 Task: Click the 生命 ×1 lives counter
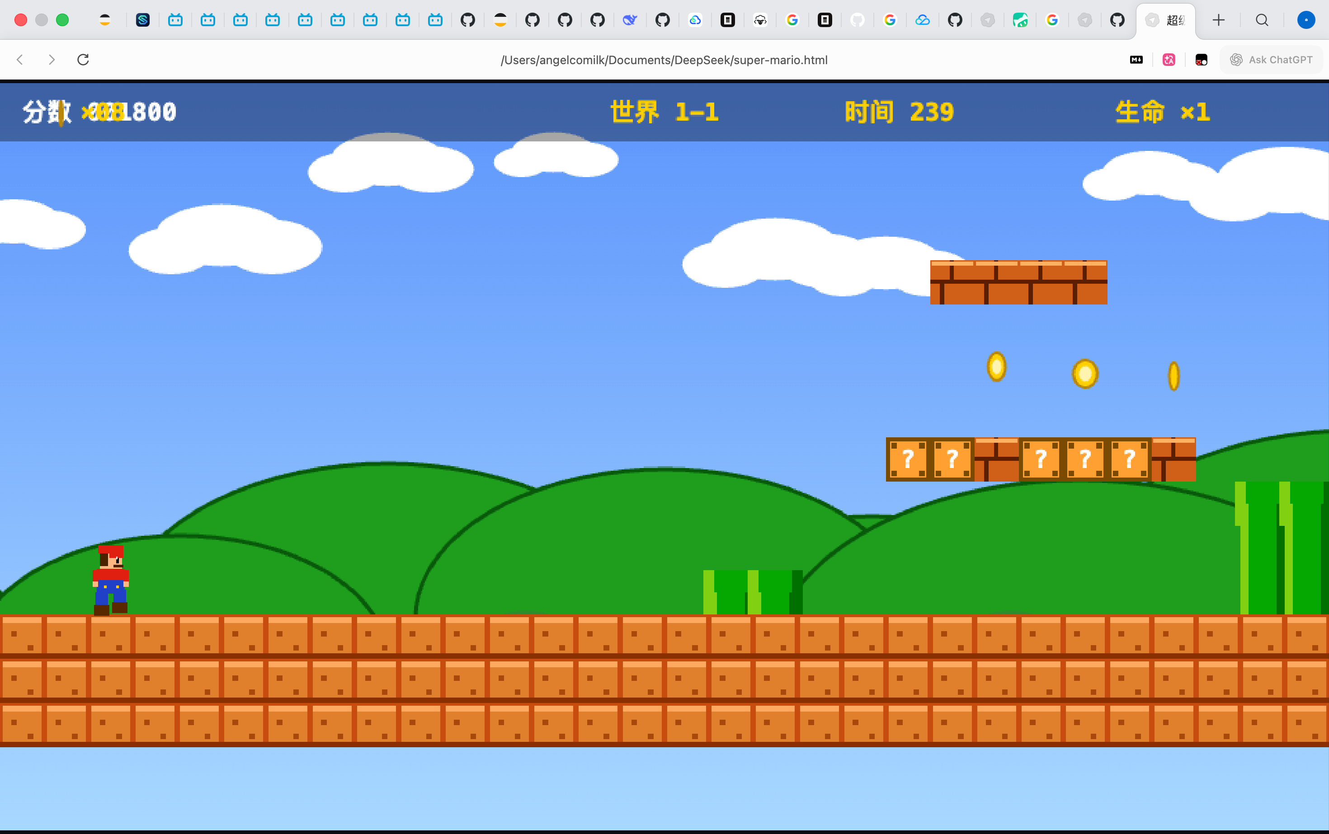click(1163, 112)
